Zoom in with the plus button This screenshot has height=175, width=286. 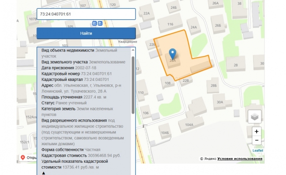[257, 131]
